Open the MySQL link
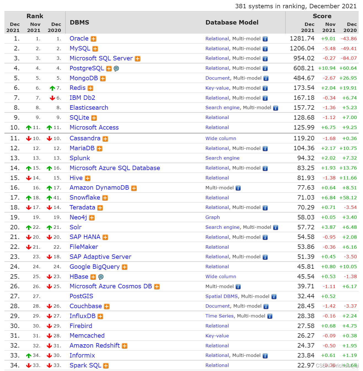The height and width of the screenshot is (371, 363). [x=80, y=49]
